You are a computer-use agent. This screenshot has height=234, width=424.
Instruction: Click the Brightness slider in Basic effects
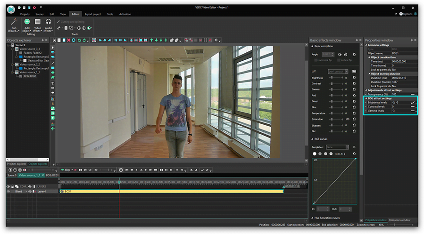click(336, 78)
